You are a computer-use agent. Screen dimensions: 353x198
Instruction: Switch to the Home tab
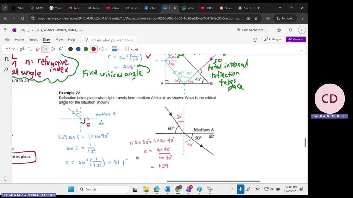tap(19, 39)
